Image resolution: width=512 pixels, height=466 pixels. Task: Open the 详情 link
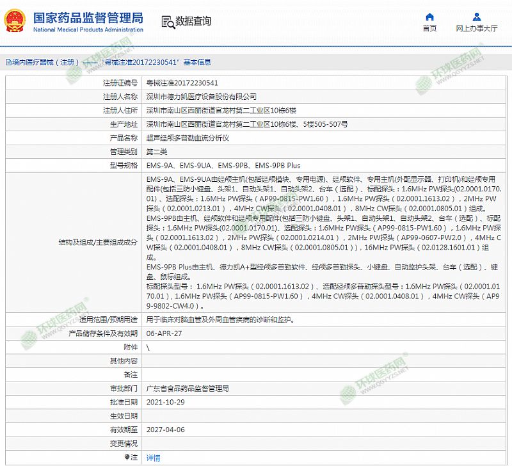pyautogui.click(x=153, y=458)
